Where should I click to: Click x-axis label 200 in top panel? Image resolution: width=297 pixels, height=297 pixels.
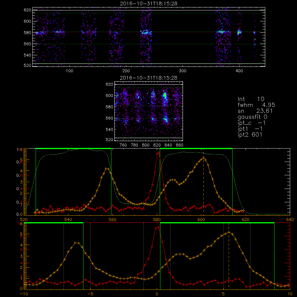point(126,71)
